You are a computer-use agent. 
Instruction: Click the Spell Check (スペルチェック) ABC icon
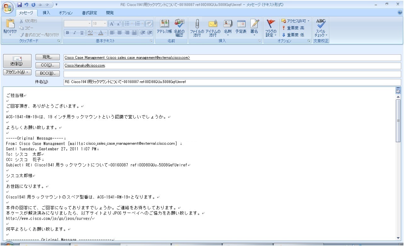click(x=321, y=28)
